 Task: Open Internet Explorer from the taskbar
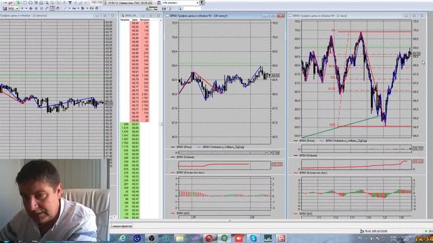(x=122, y=238)
